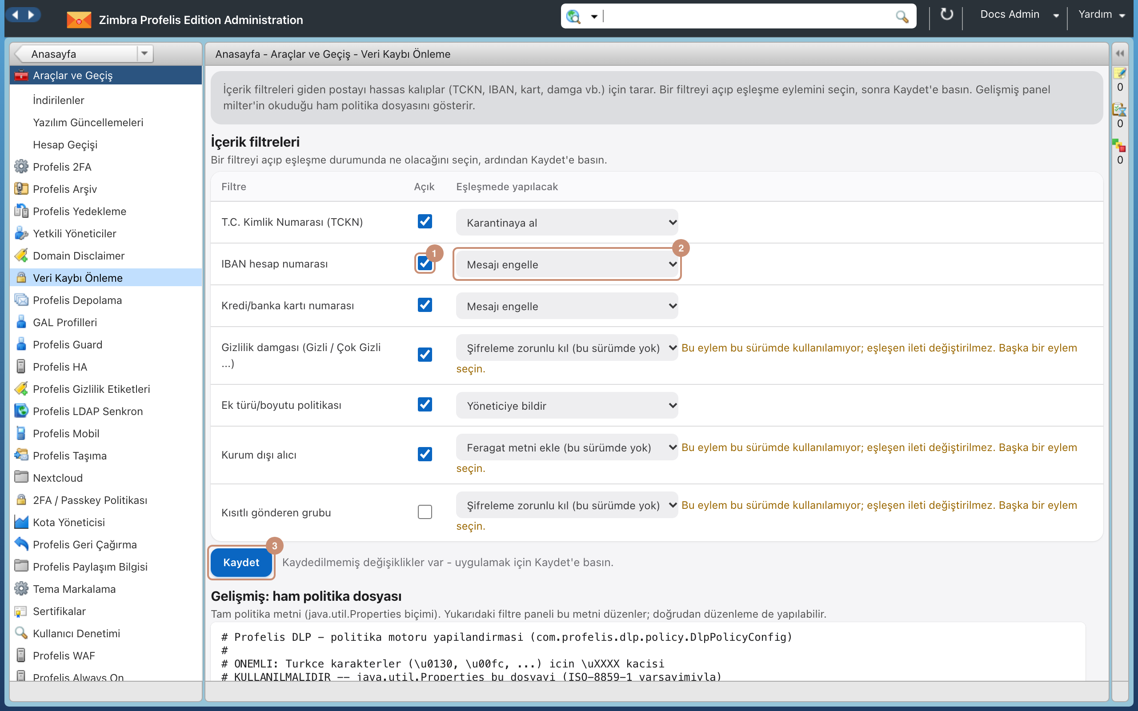This screenshot has width=1138, height=711.
Task: Expand the Anasayfa navigation dropdown arrow
Action: click(145, 54)
